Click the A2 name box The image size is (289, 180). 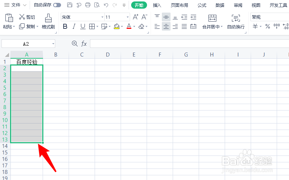[x=29, y=44]
